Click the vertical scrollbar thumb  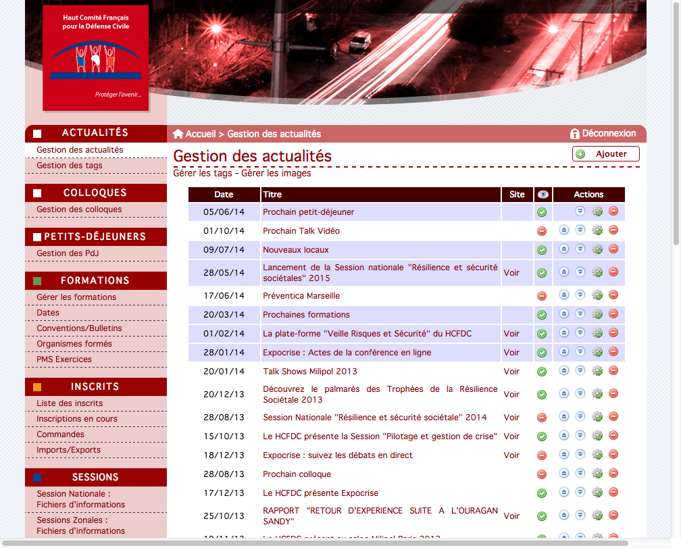(x=676, y=124)
